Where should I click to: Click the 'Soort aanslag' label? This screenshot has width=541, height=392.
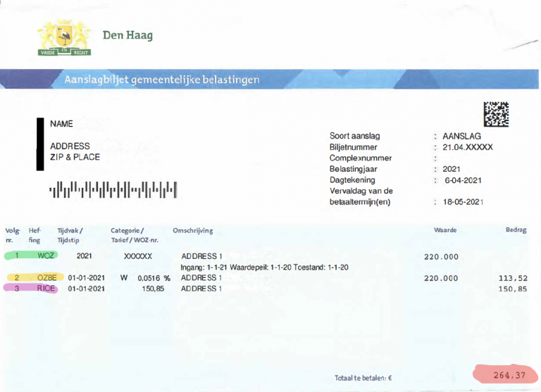[355, 136]
